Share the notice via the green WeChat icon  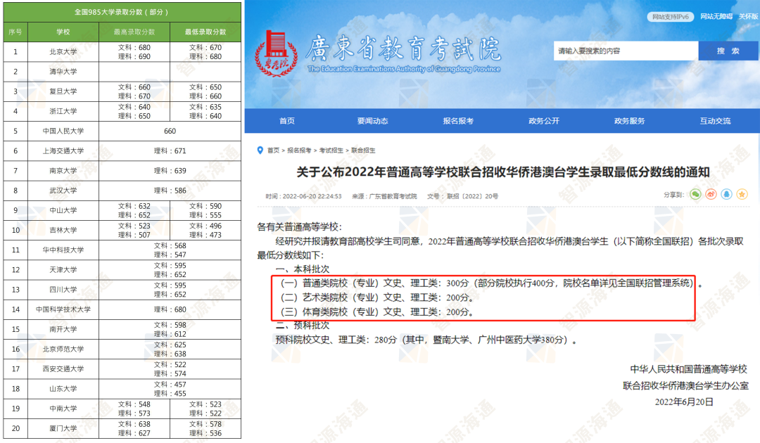pyautogui.click(x=695, y=195)
